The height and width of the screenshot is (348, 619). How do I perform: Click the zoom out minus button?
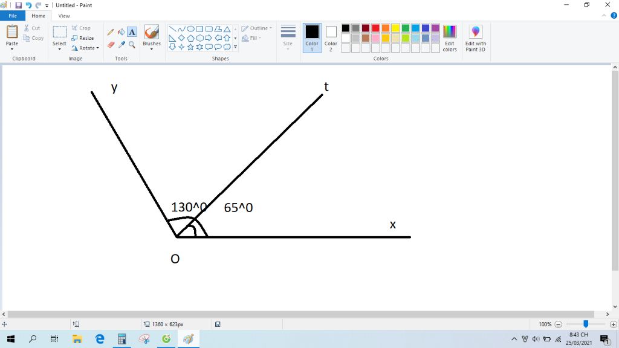[x=558, y=324]
